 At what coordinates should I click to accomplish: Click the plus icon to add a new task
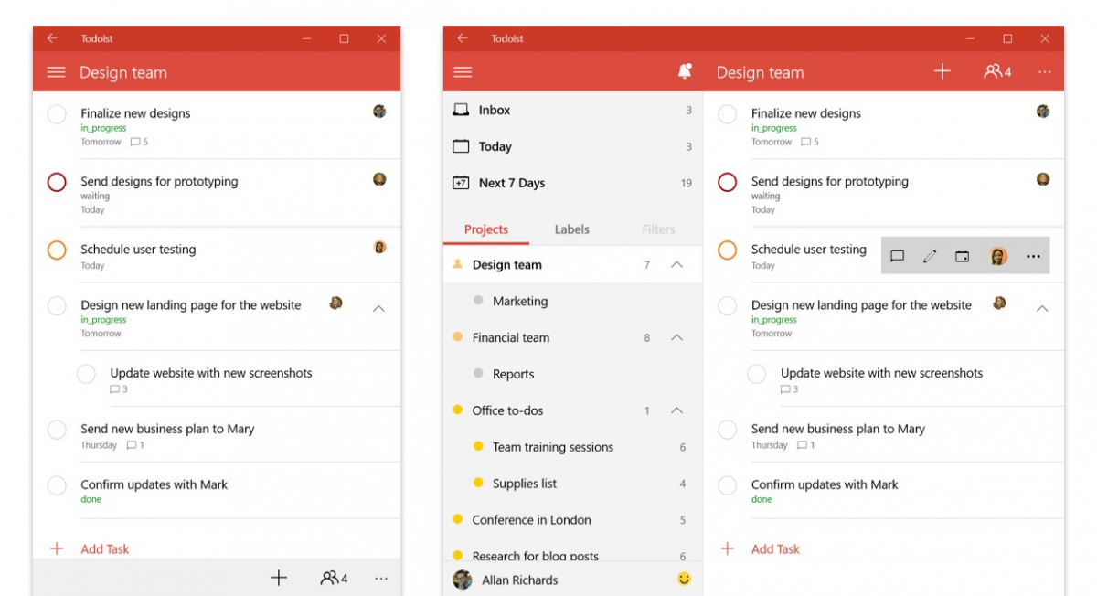(942, 71)
